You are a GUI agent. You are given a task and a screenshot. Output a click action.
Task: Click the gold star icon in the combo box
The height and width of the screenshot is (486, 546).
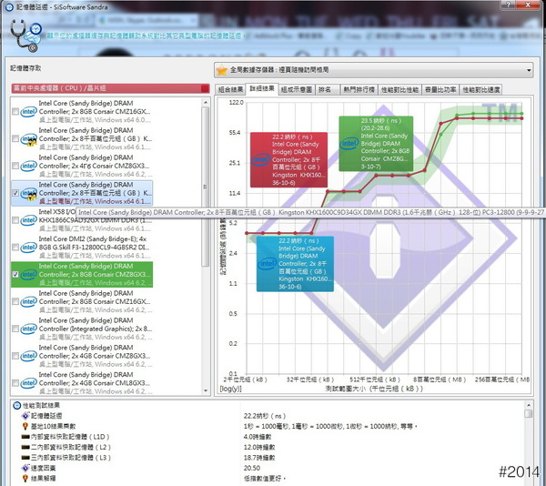pyautogui.click(x=222, y=70)
